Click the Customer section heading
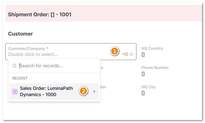Viewport: 205px width, 123px height. coord(20,34)
